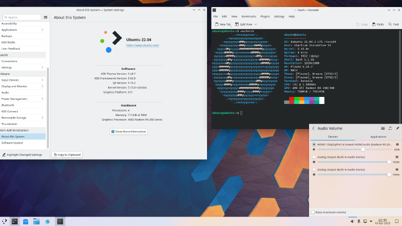This screenshot has width=402, height=226.
Task: Enable Raise maximum volume checkbox
Action: tap(313, 212)
